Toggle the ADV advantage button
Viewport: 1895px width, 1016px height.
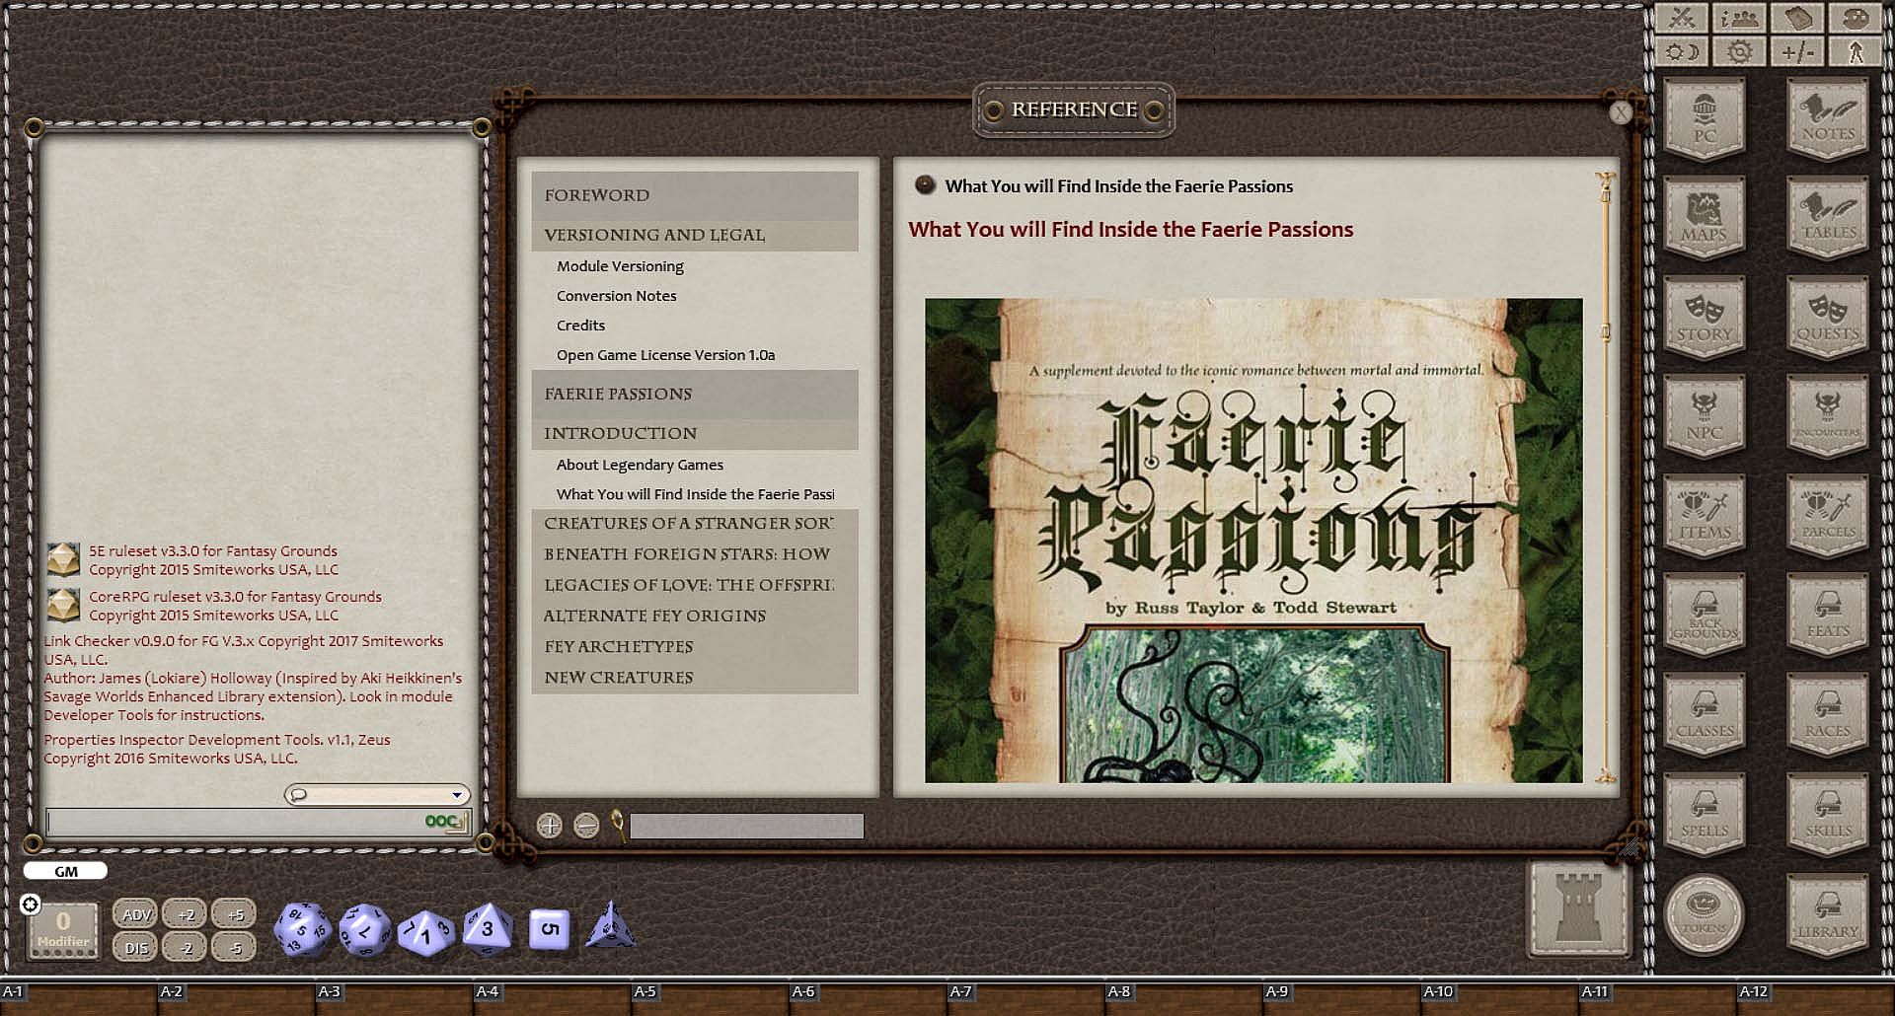[x=136, y=914]
